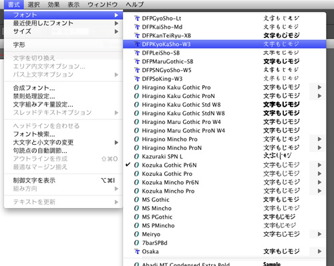
Task: Open the 字形 panel entry
Action: [x=63, y=45]
